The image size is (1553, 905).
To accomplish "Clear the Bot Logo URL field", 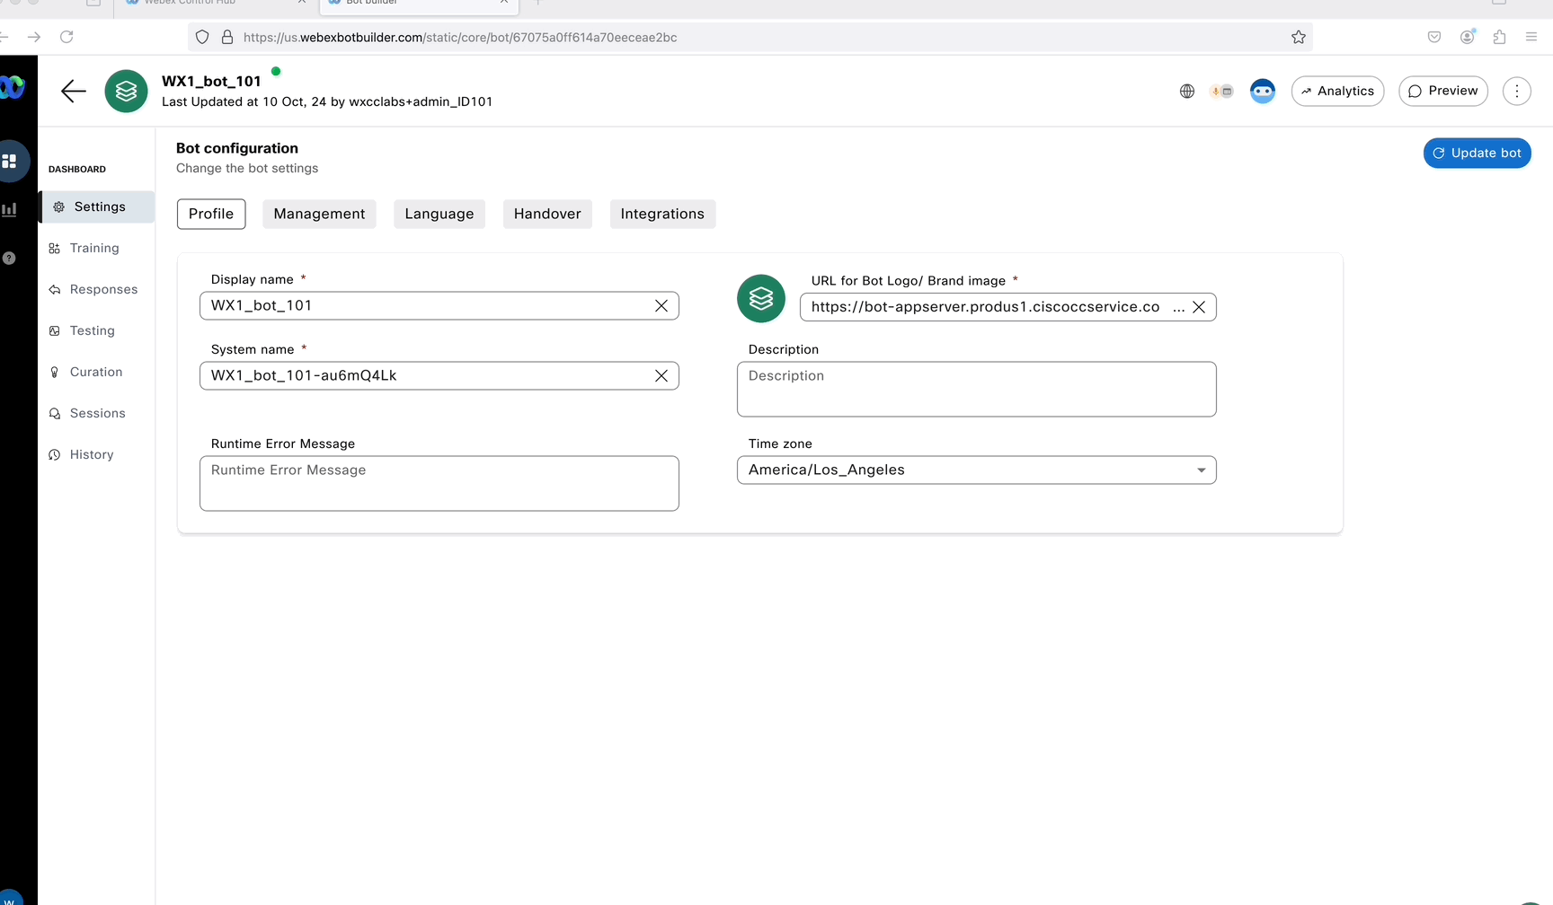I will 1199,307.
